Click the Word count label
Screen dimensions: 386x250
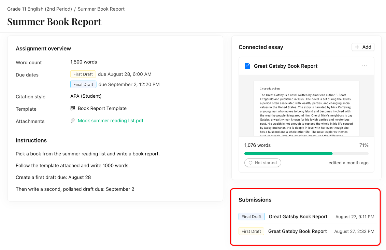click(x=29, y=62)
